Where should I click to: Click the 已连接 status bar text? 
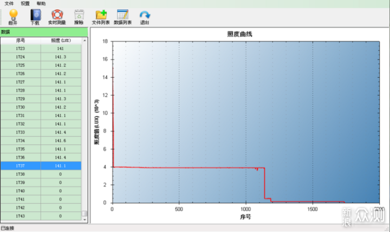8,228
